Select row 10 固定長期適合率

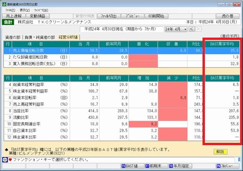pyautogui.click(x=121, y=124)
